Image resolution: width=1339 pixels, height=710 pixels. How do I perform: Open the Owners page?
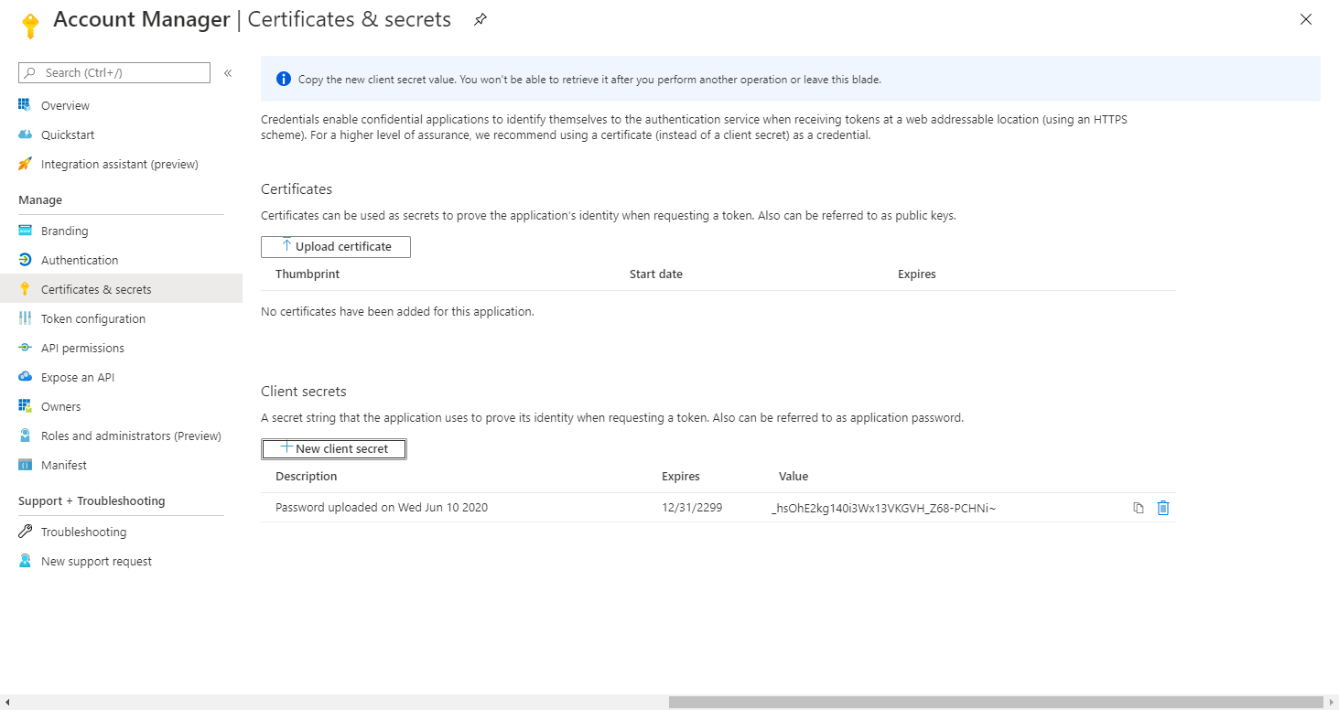pyautogui.click(x=60, y=406)
